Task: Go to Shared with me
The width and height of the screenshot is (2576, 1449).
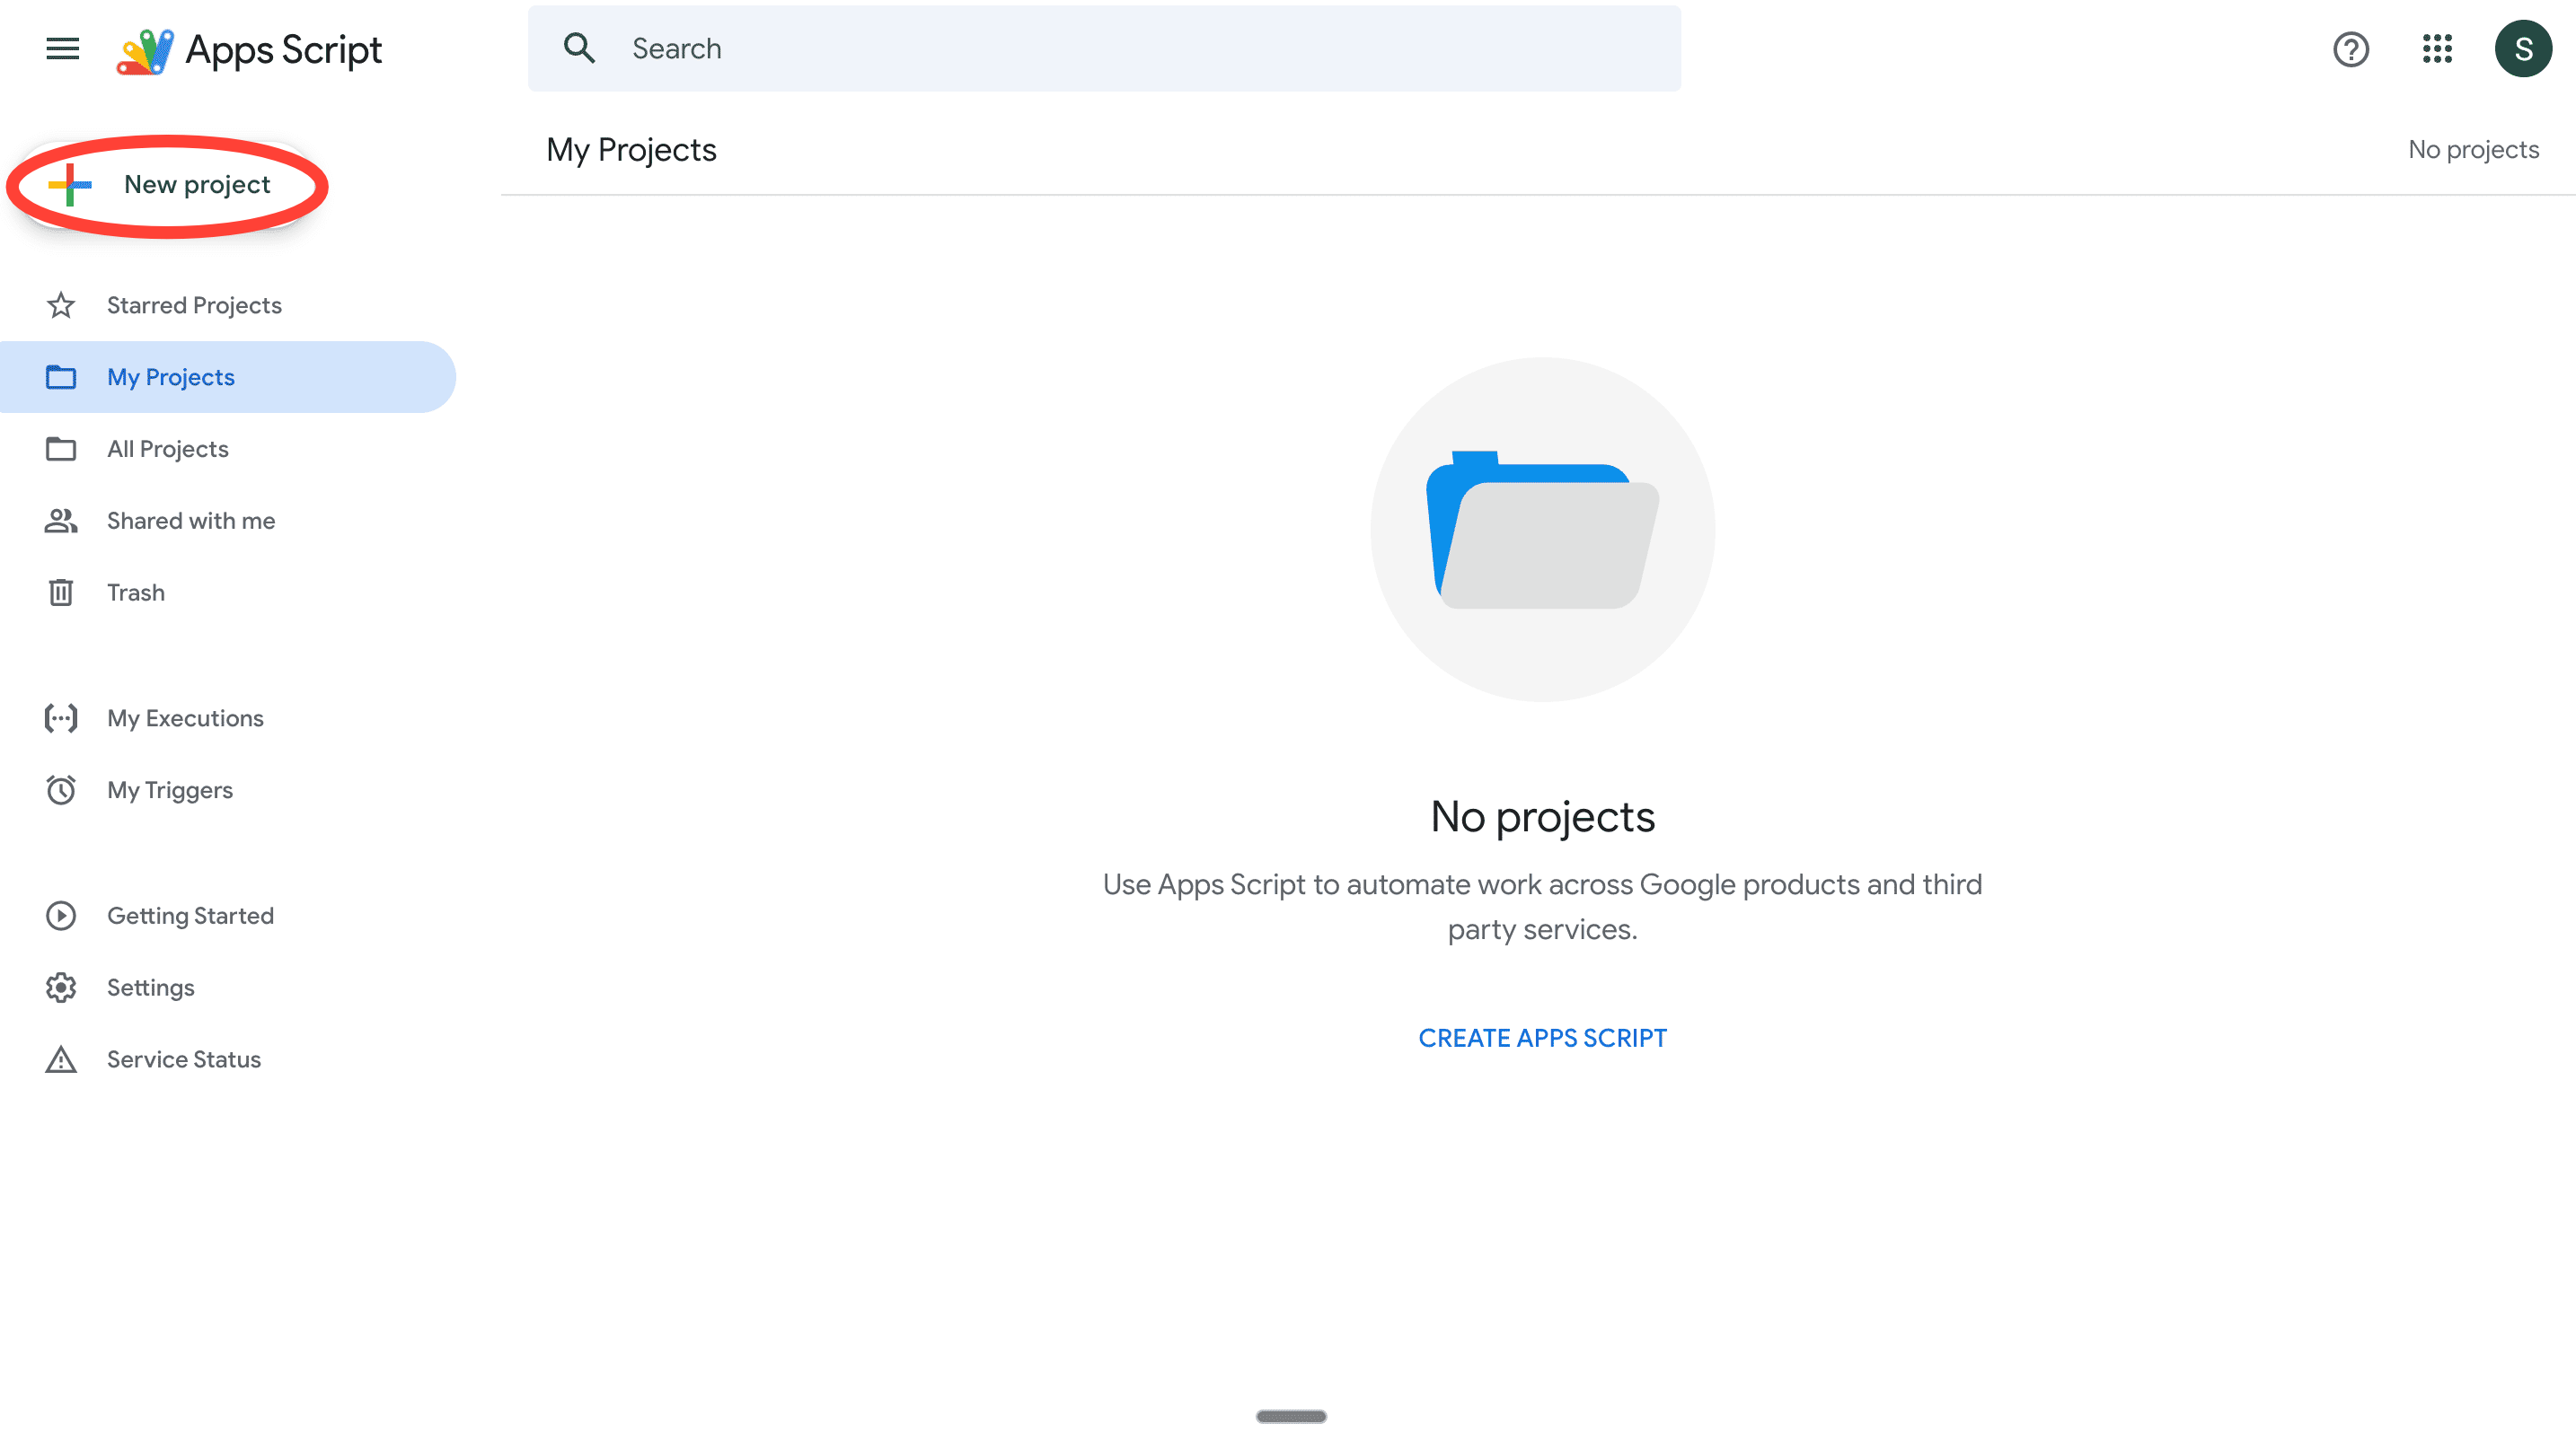Action: (x=190, y=521)
